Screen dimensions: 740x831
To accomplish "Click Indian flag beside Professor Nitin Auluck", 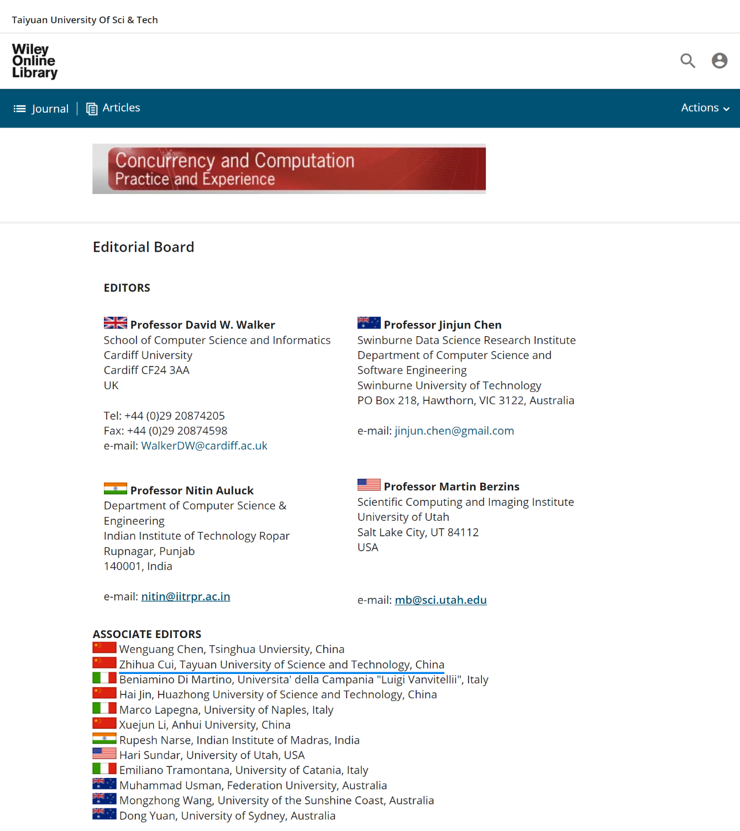I will [116, 489].
